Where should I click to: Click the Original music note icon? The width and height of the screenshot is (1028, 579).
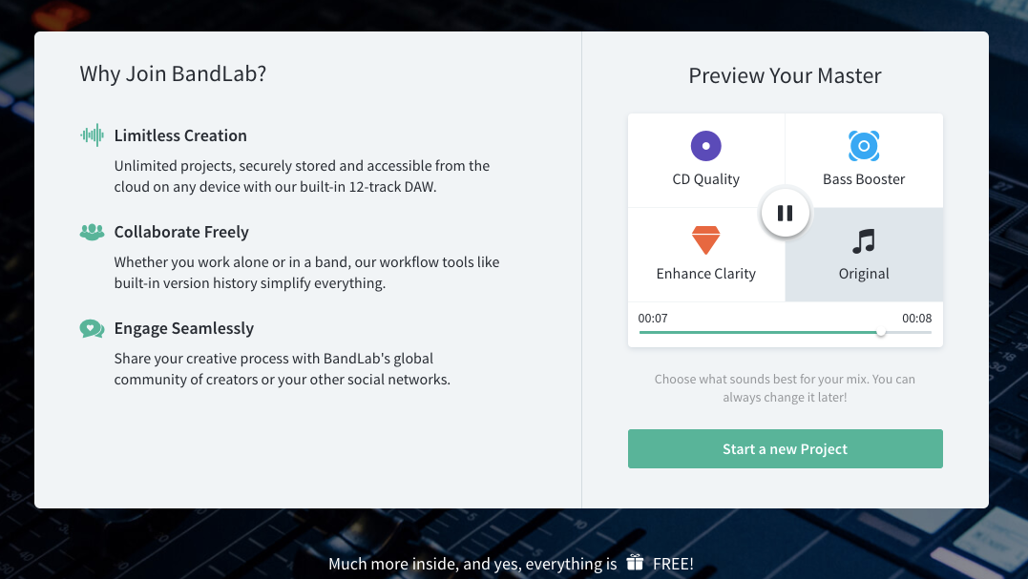pos(864,240)
